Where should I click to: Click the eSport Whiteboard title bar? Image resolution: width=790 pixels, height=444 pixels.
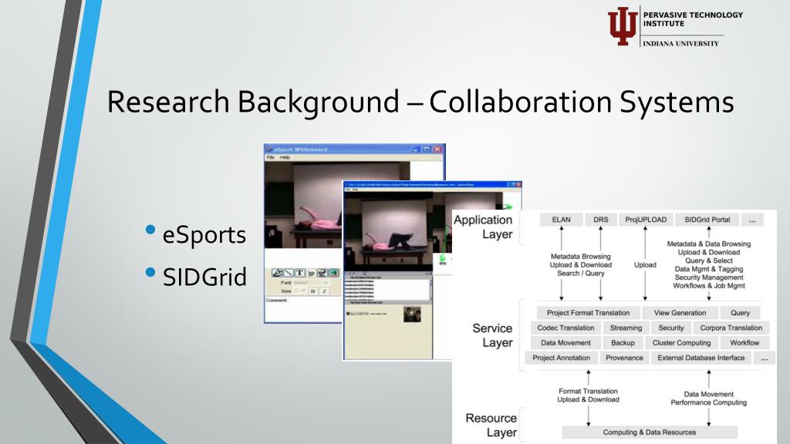355,149
